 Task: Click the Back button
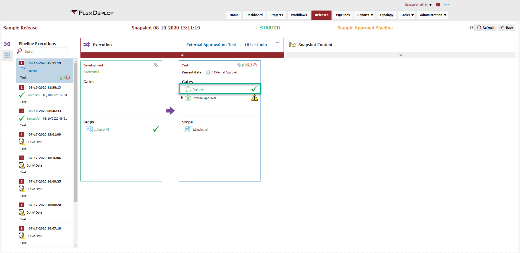click(x=507, y=28)
